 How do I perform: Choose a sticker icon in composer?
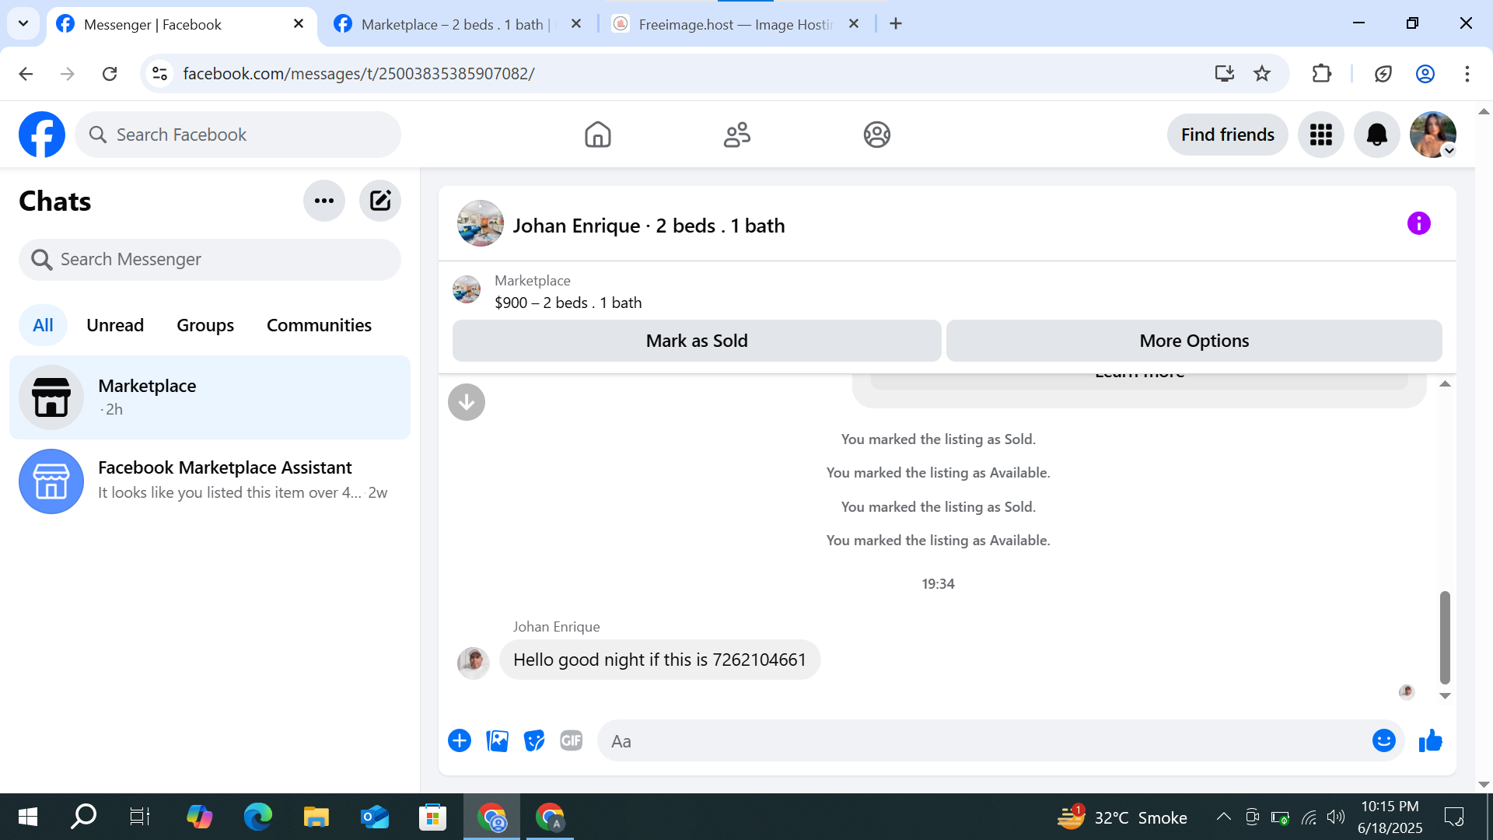[534, 740]
